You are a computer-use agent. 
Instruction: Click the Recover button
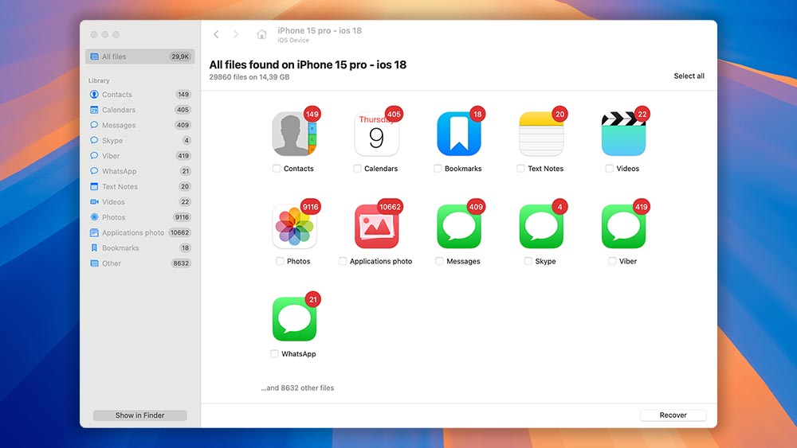click(x=673, y=415)
